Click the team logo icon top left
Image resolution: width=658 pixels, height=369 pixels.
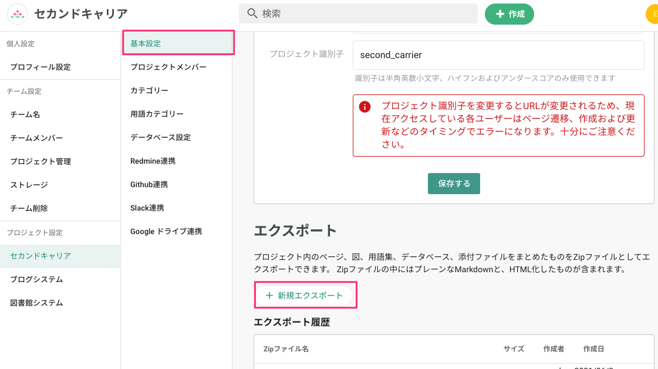(x=17, y=13)
